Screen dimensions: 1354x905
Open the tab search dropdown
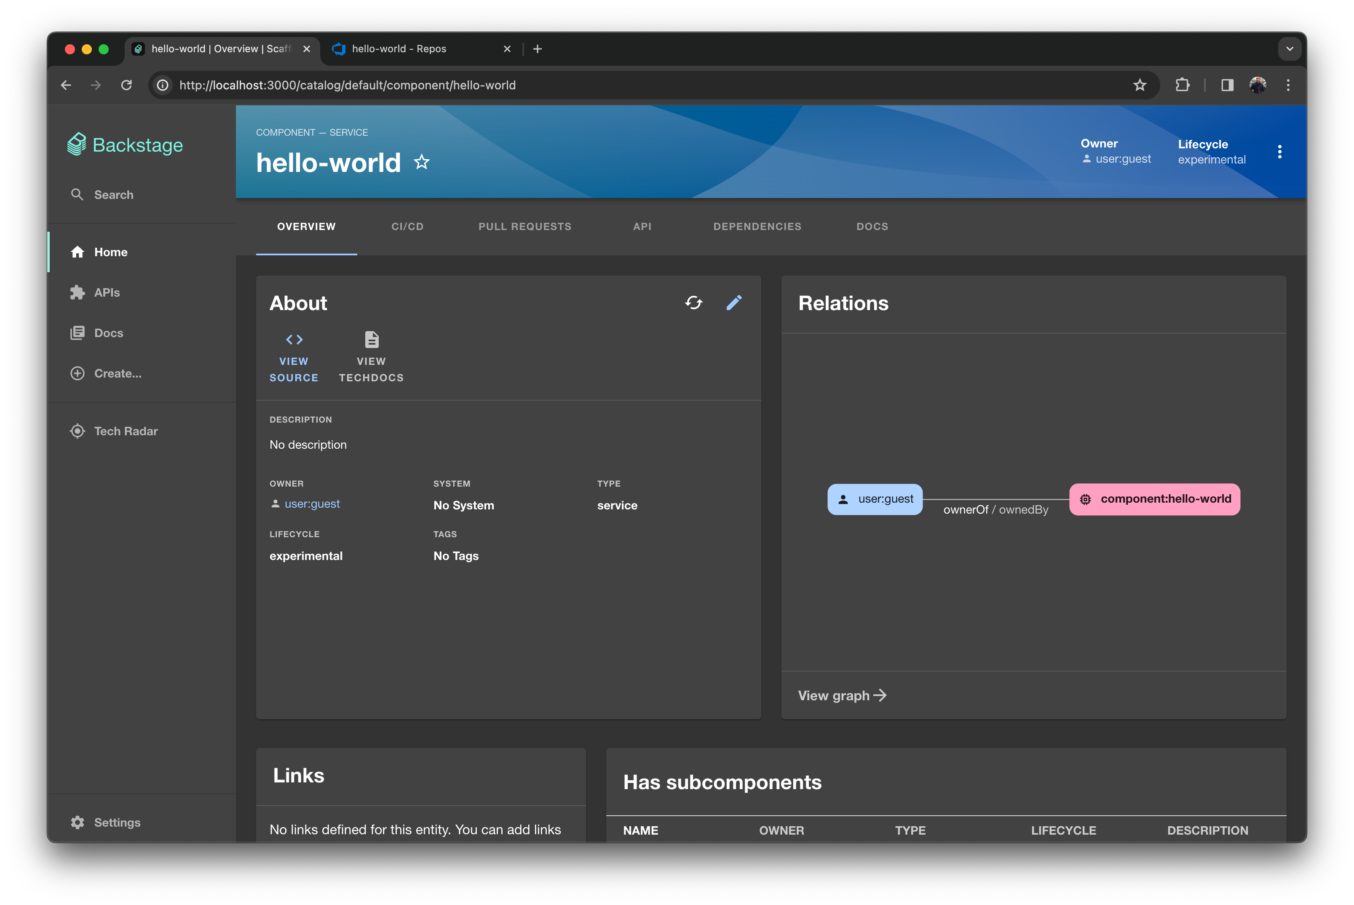pos(1290,49)
